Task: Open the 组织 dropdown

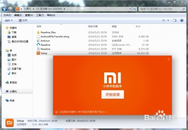Action: [9, 21]
